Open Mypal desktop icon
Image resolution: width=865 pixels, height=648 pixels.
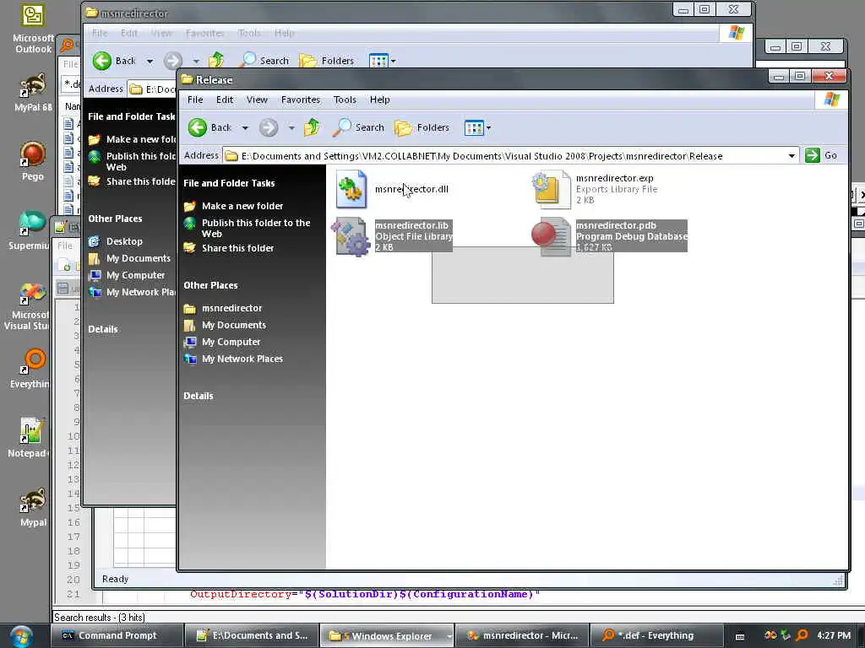tap(33, 507)
